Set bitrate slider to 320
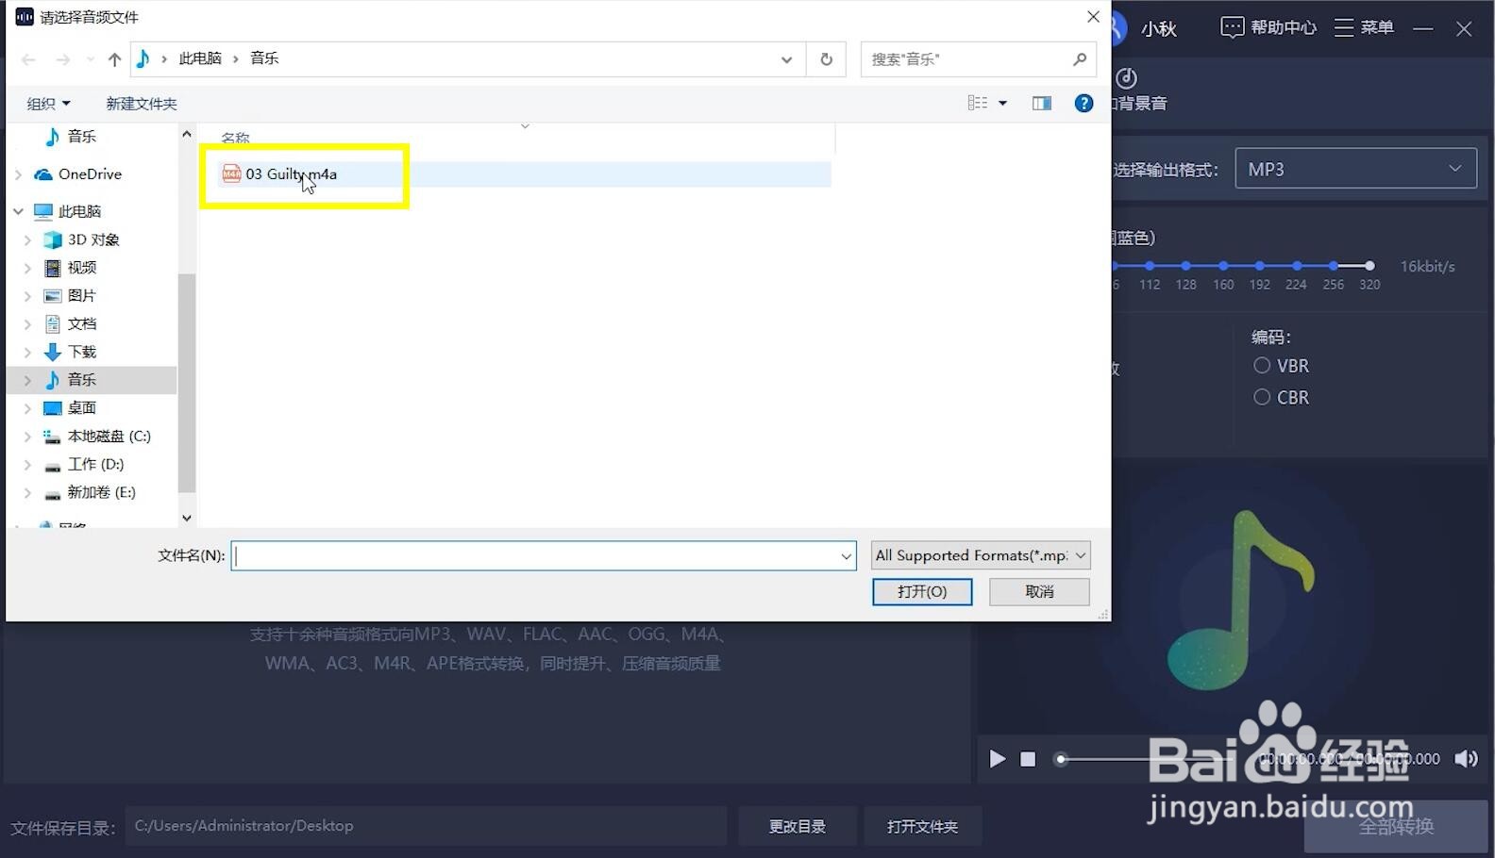The height and width of the screenshot is (858, 1495). [x=1369, y=266]
